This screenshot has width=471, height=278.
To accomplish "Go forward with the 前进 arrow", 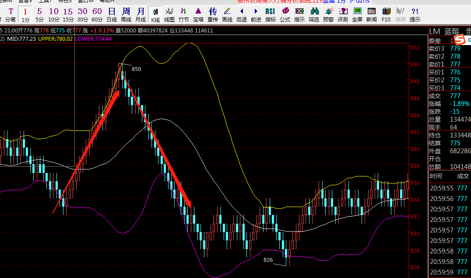I will click(x=256, y=15).
